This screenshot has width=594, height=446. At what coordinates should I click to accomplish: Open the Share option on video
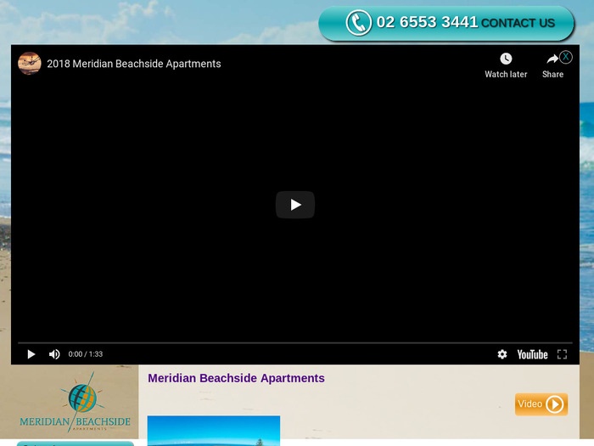click(552, 65)
